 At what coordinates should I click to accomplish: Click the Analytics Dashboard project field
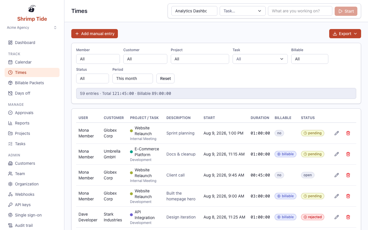pos(194,11)
